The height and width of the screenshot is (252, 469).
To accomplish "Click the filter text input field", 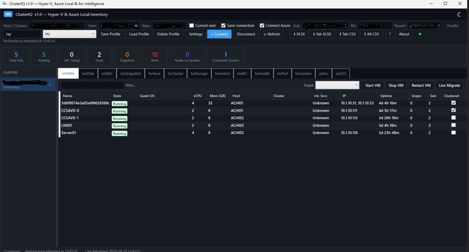I will (92, 85).
